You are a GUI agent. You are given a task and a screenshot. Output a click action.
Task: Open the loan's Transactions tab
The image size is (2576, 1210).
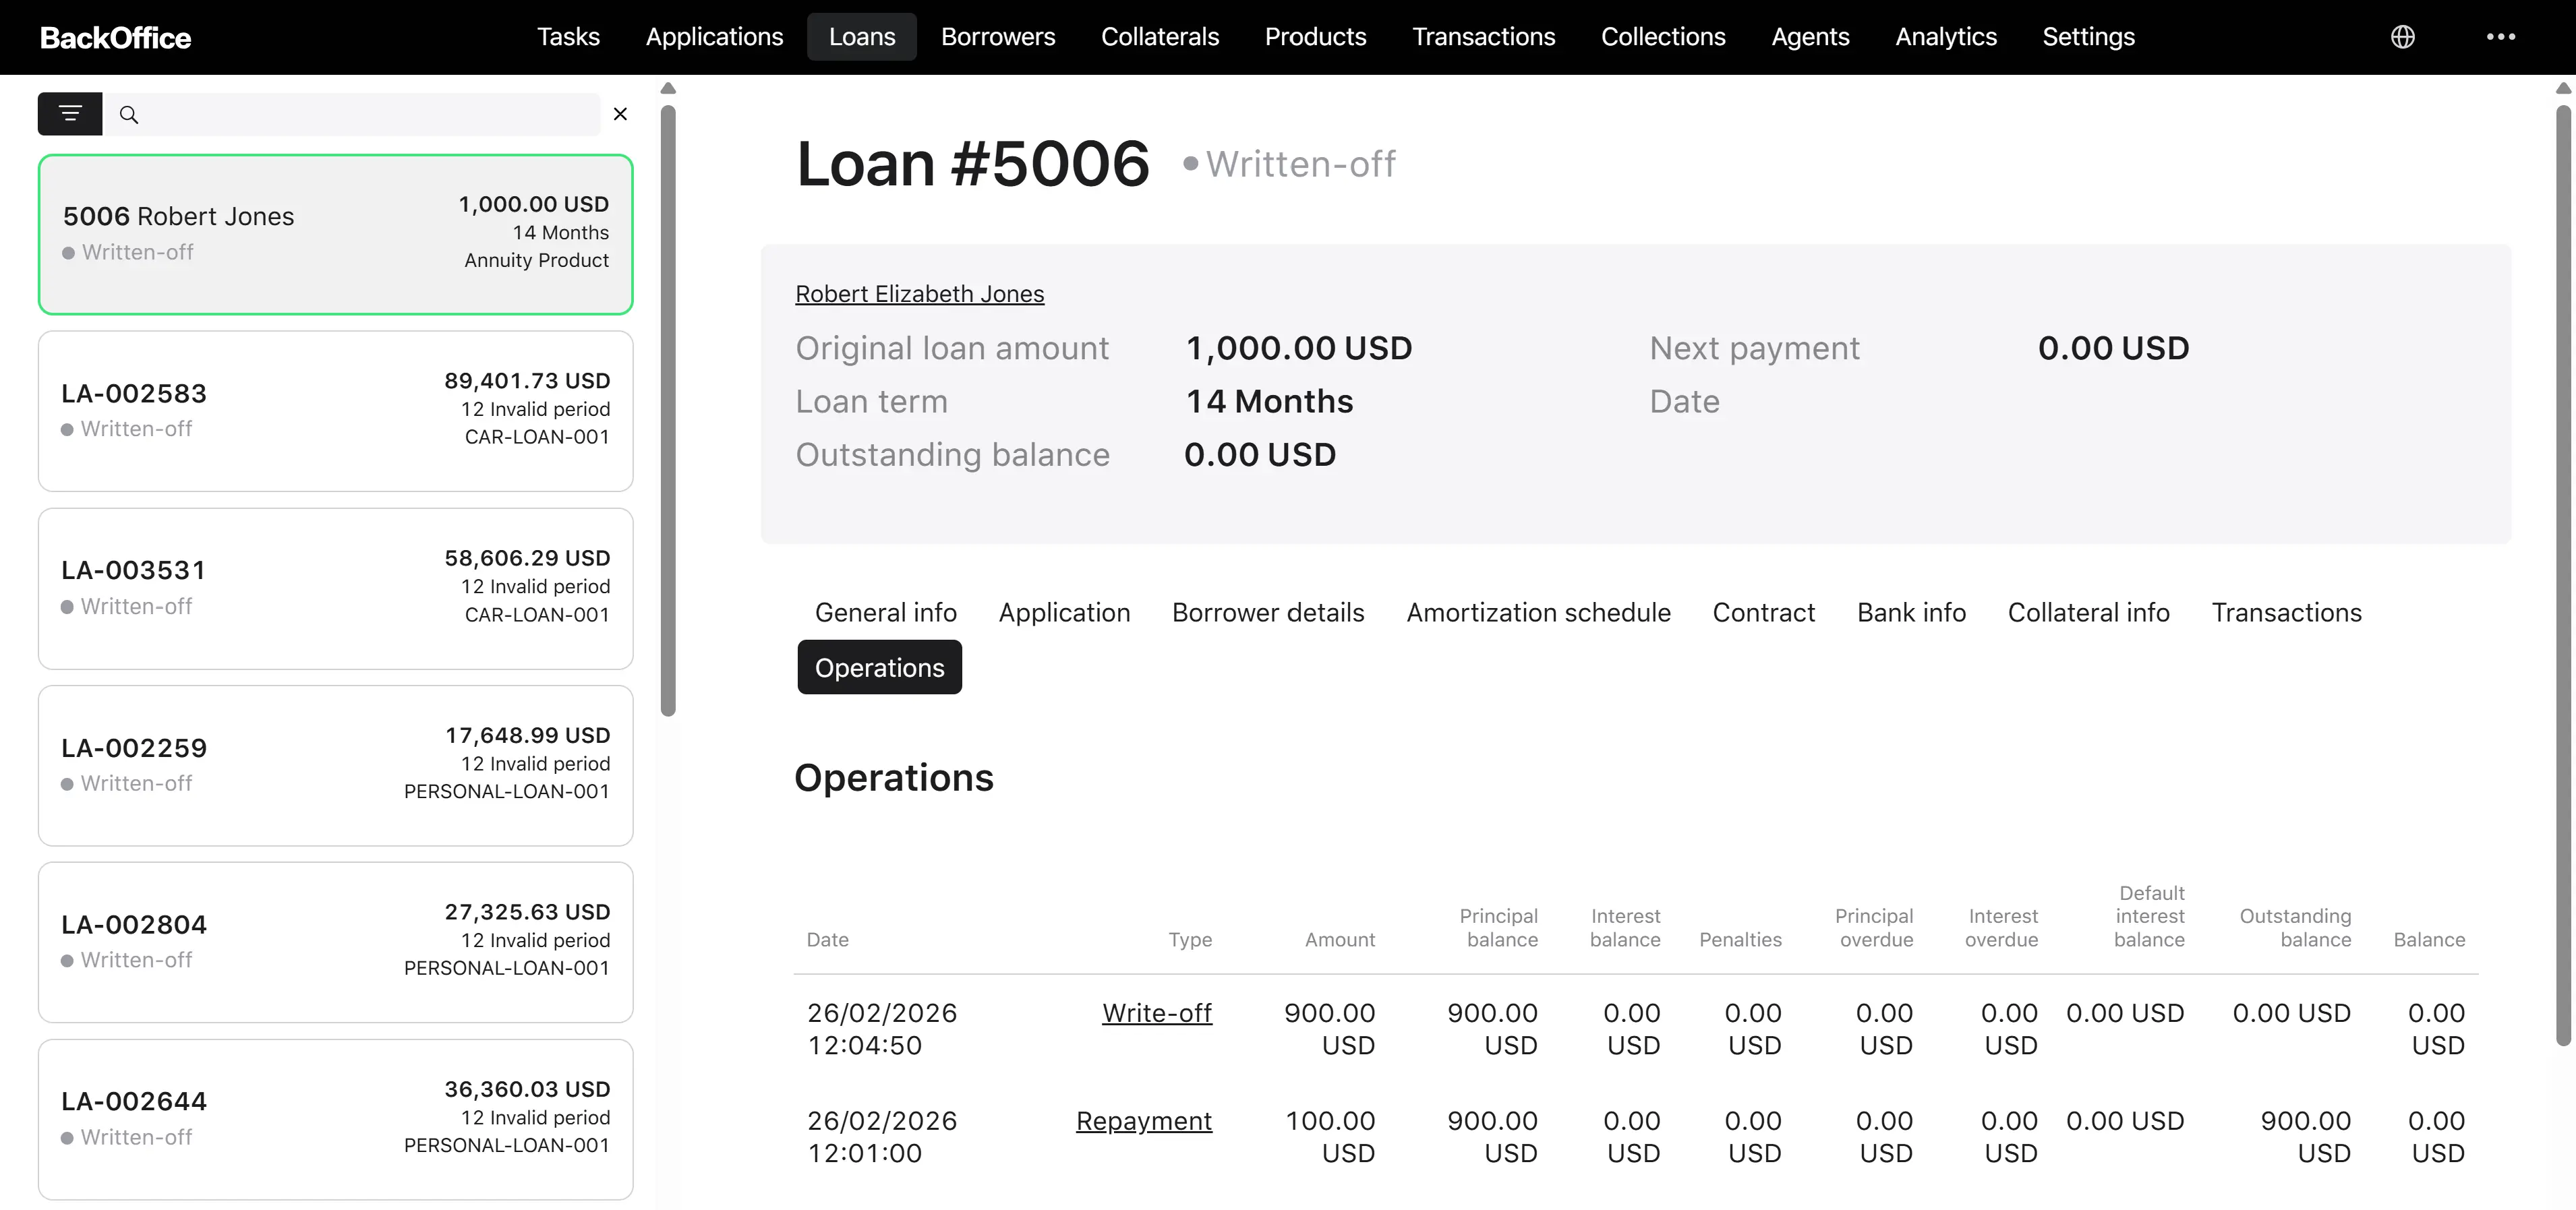2286,612
